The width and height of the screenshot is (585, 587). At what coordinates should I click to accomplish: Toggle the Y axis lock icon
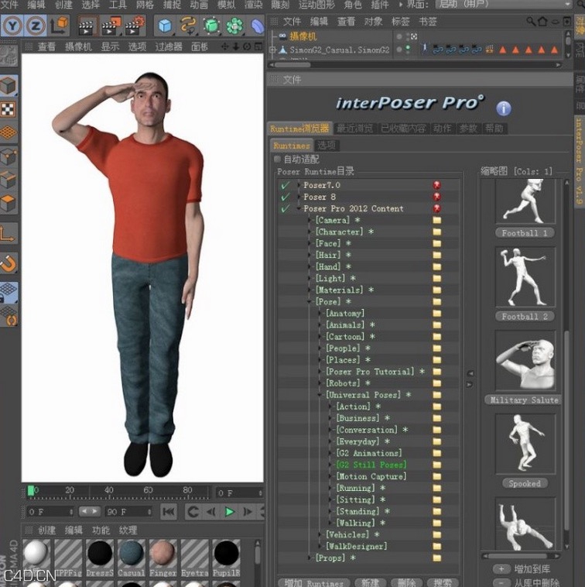click(x=12, y=26)
